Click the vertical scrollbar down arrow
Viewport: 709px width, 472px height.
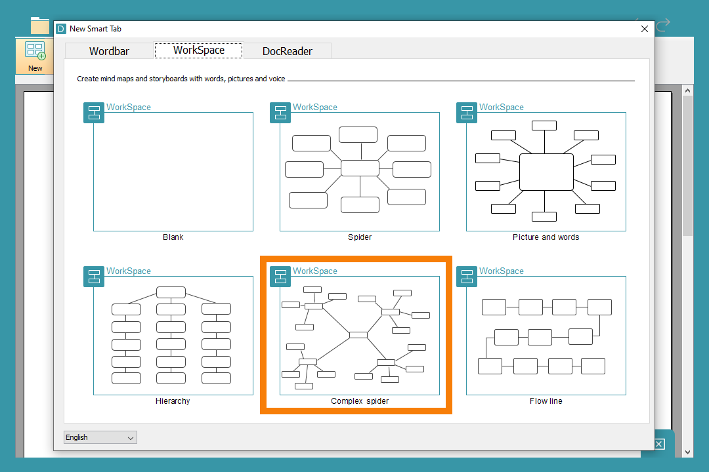tap(687, 452)
